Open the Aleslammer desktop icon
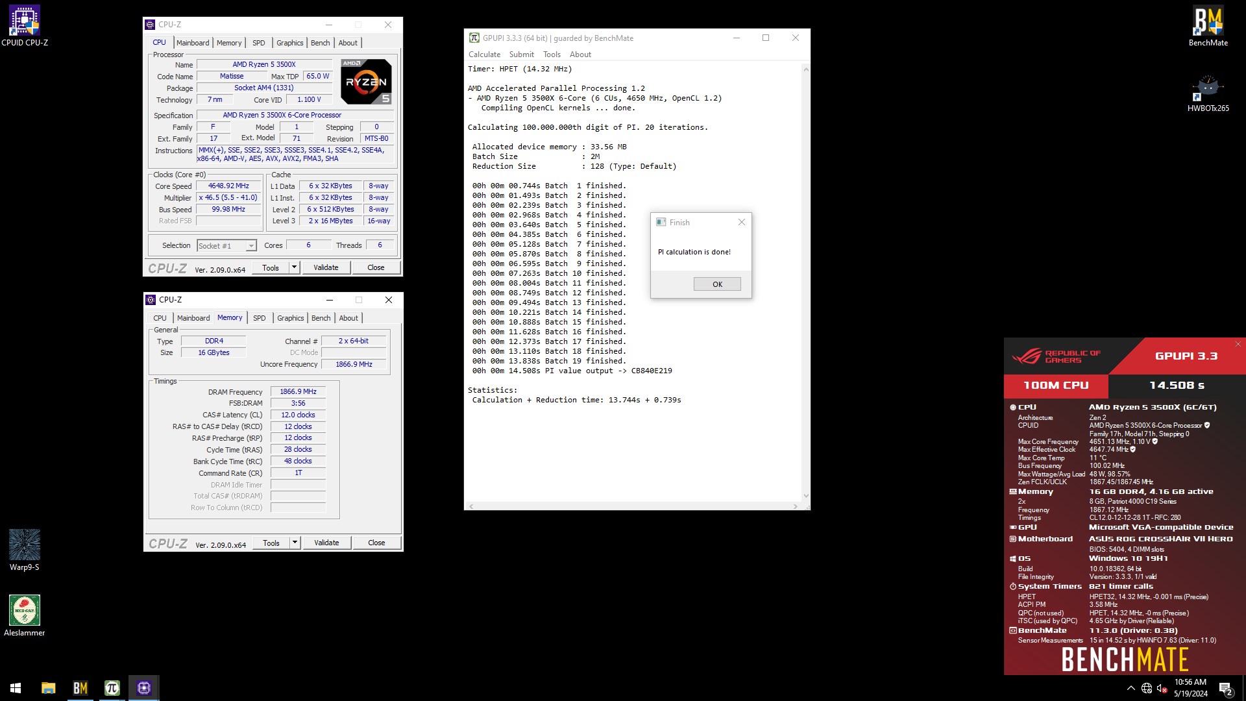1246x701 pixels. tap(25, 615)
